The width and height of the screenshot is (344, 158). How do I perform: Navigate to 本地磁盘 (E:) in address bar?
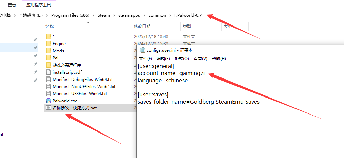[31, 15]
